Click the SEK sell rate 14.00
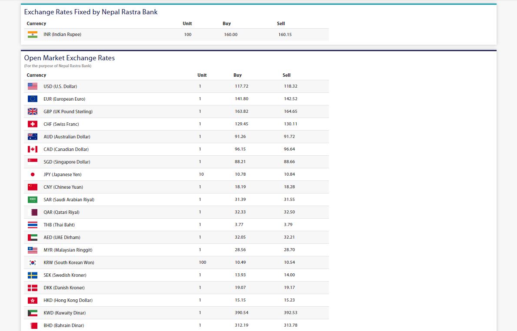This screenshot has height=331, width=517. (289, 275)
